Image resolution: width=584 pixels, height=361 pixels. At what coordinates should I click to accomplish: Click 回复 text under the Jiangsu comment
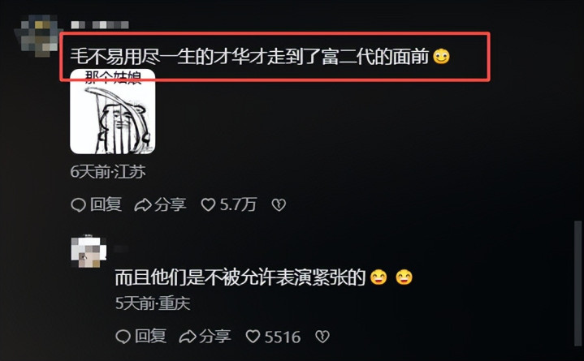coord(106,204)
